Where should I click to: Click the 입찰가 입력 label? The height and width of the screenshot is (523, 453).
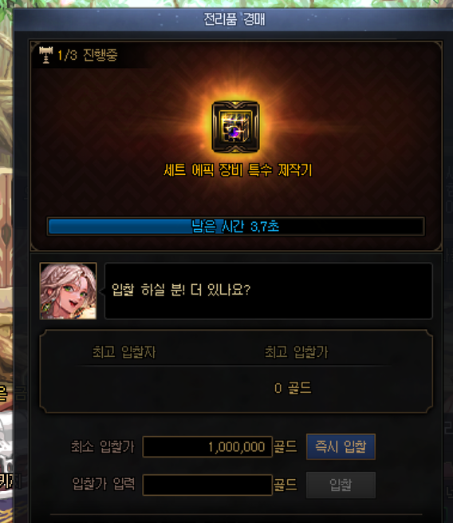pos(104,484)
